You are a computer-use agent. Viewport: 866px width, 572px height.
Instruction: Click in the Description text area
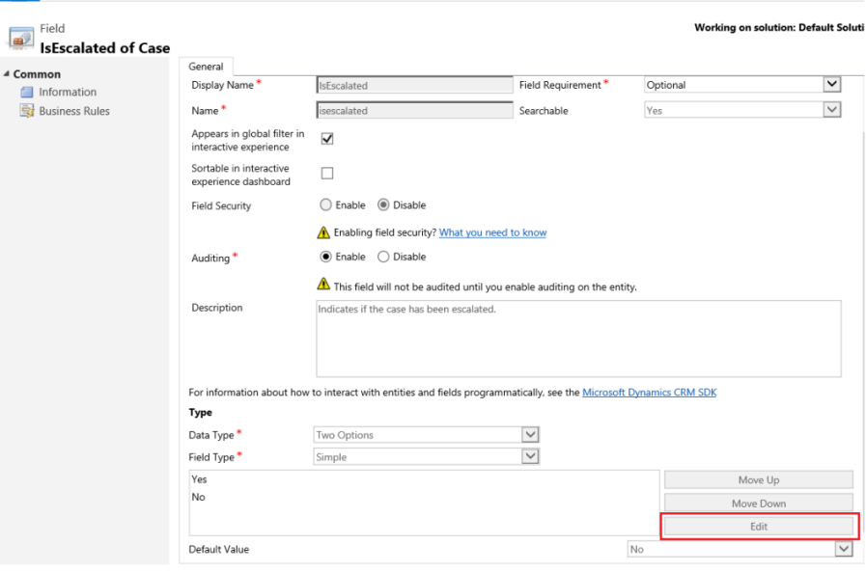point(577,338)
